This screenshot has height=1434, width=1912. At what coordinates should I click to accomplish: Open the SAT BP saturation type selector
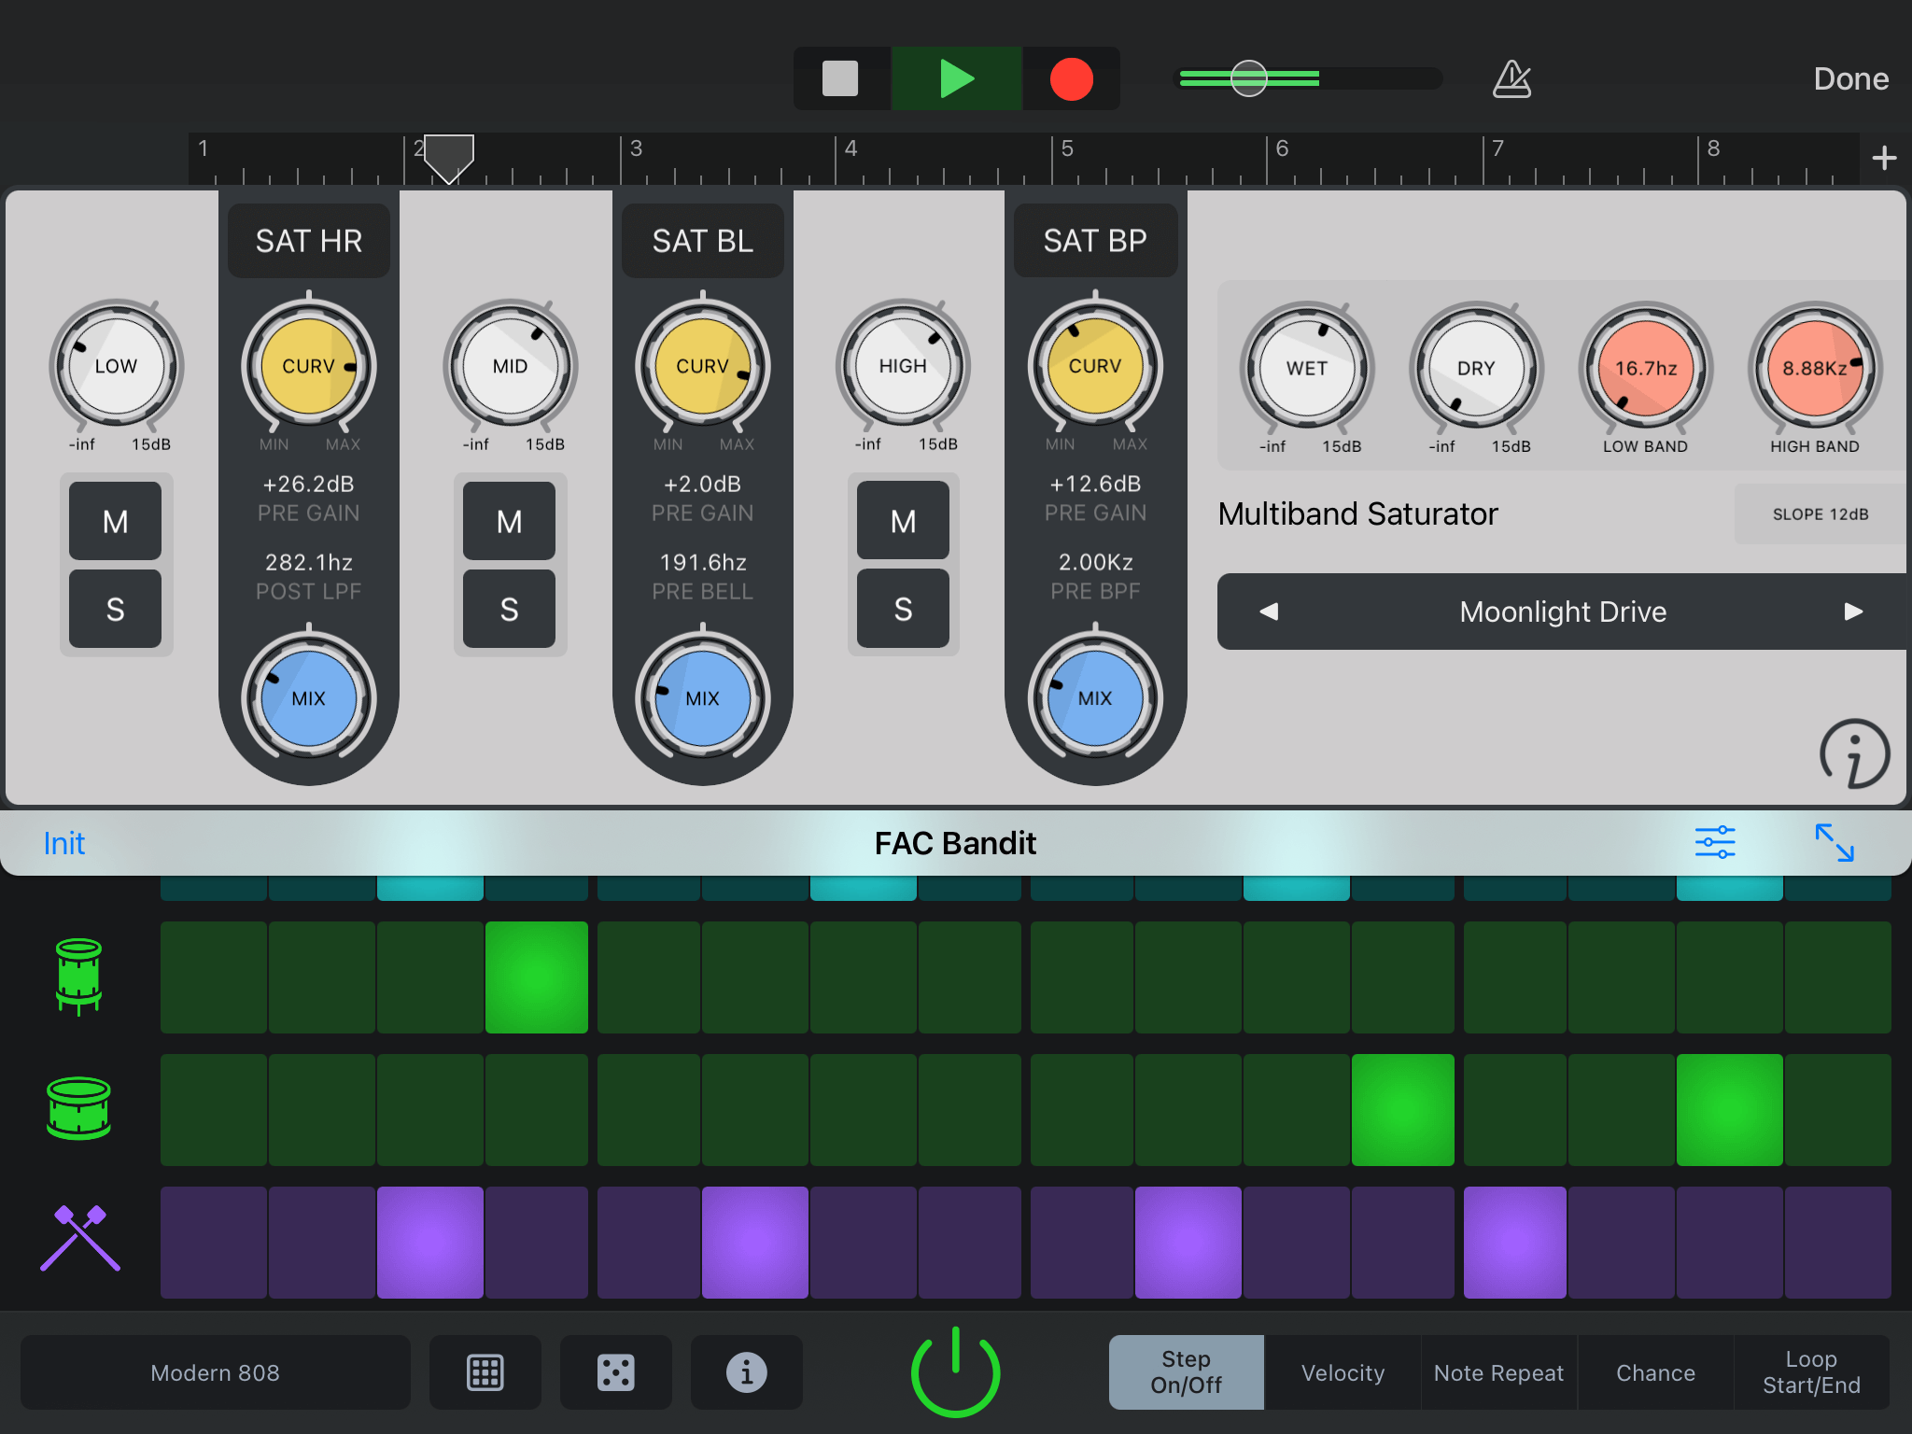(1095, 241)
